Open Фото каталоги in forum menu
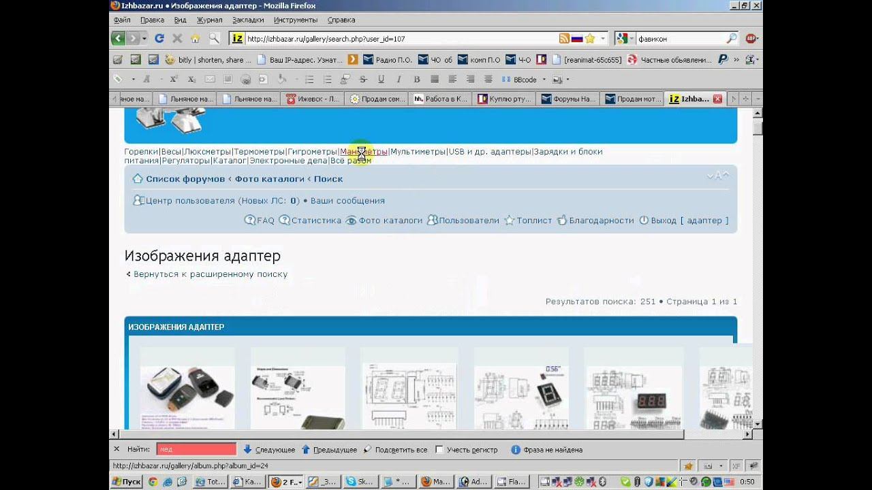This screenshot has height=490, width=872. pyautogui.click(x=384, y=220)
